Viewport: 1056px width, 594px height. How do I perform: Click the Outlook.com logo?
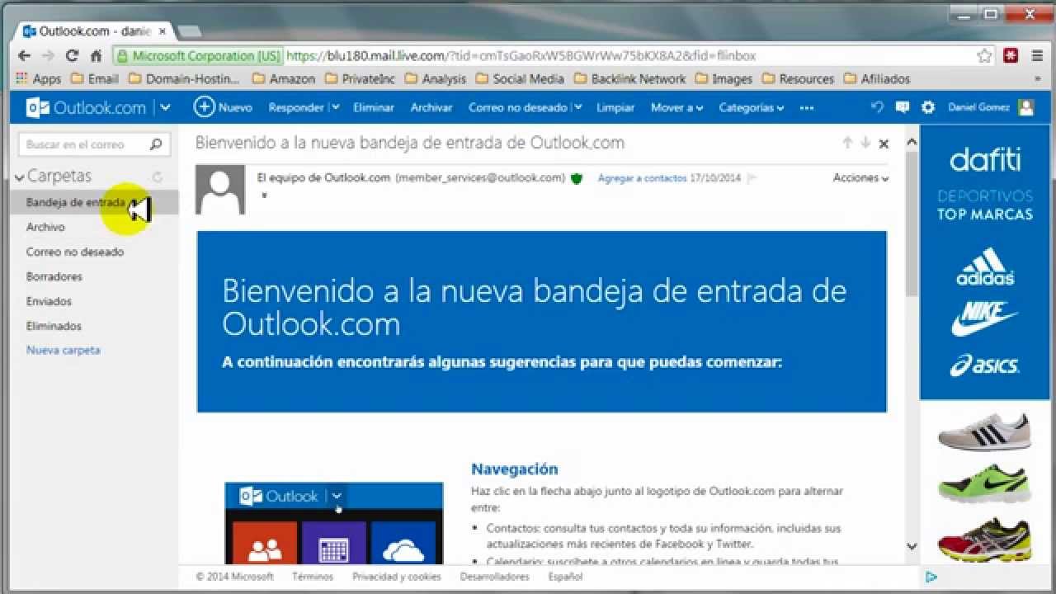[86, 107]
